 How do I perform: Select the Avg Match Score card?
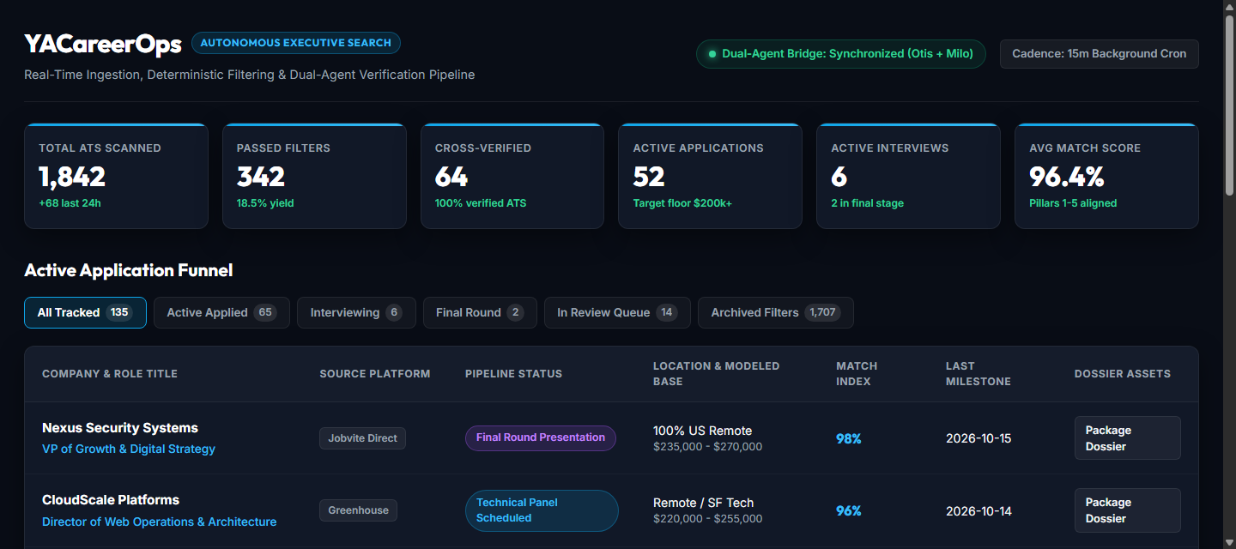(1106, 176)
